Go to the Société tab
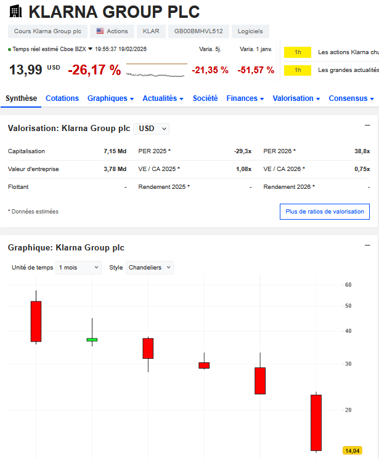Screen dimensions: 379x459 pyautogui.click(x=205, y=98)
